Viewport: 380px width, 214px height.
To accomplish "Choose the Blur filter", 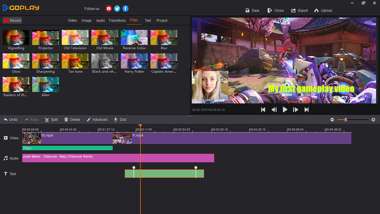I will 164,37.
